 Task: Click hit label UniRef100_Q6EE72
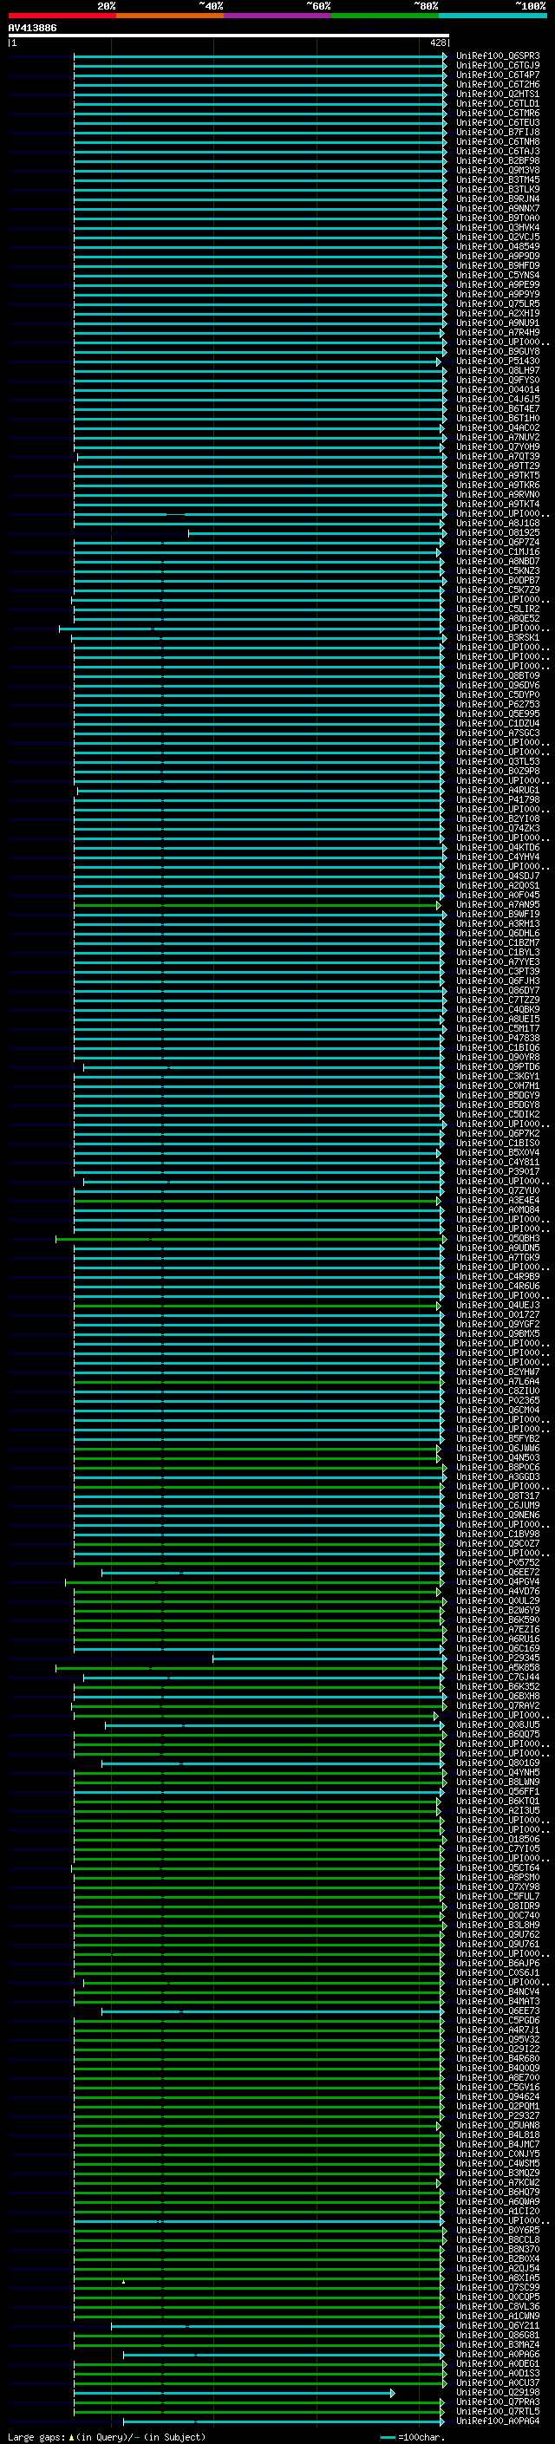pyautogui.click(x=498, y=1573)
